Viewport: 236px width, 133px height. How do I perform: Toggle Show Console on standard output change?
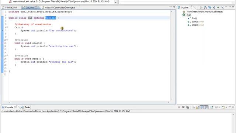pos(202,107)
